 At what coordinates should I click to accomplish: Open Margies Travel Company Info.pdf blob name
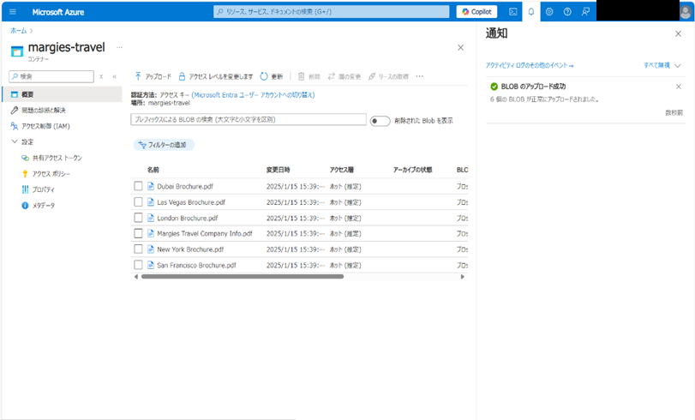tap(205, 234)
